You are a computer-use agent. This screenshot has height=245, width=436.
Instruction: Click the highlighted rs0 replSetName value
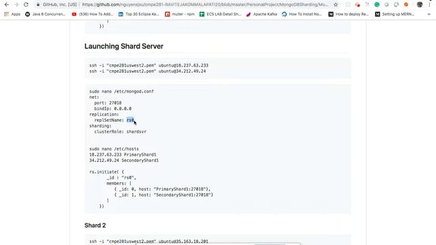(x=130, y=120)
